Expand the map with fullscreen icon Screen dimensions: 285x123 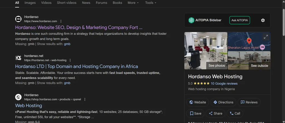tap(266, 37)
